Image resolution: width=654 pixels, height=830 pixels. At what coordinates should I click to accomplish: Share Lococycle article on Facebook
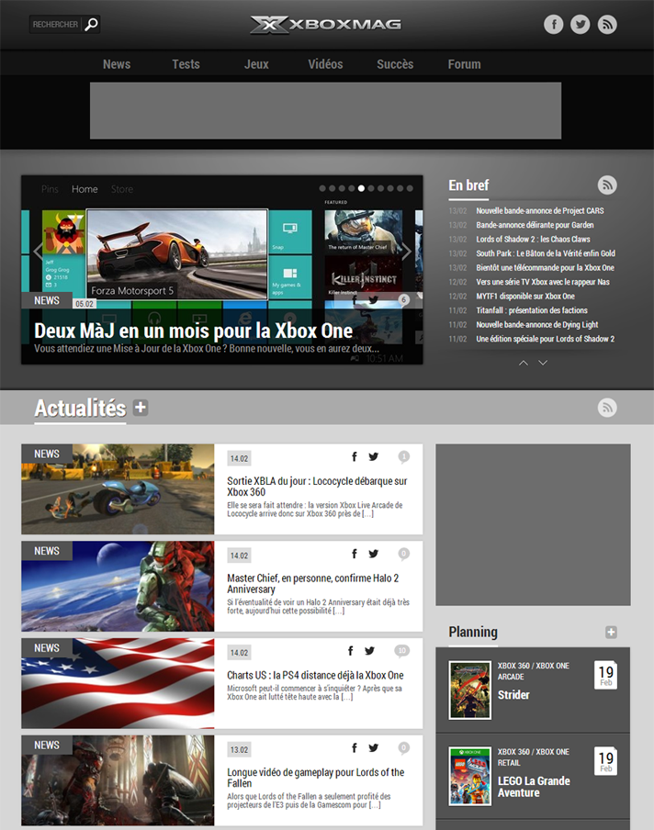(x=355, y=456)
